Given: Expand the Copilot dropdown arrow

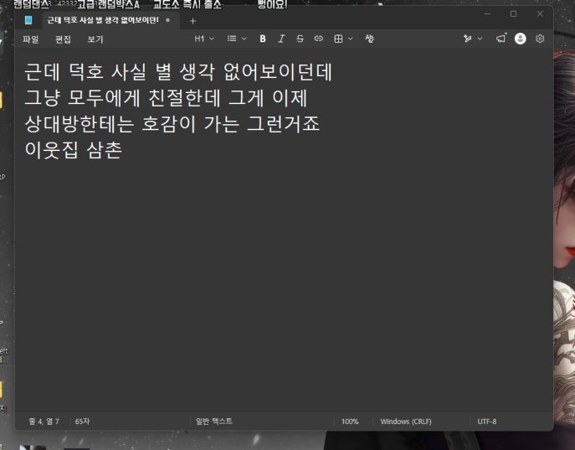Looking at the screenshot, I should (480, 39).
